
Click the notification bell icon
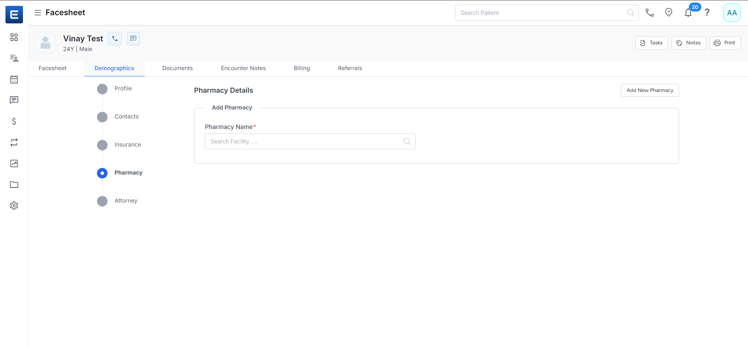[x=688, y=13]
